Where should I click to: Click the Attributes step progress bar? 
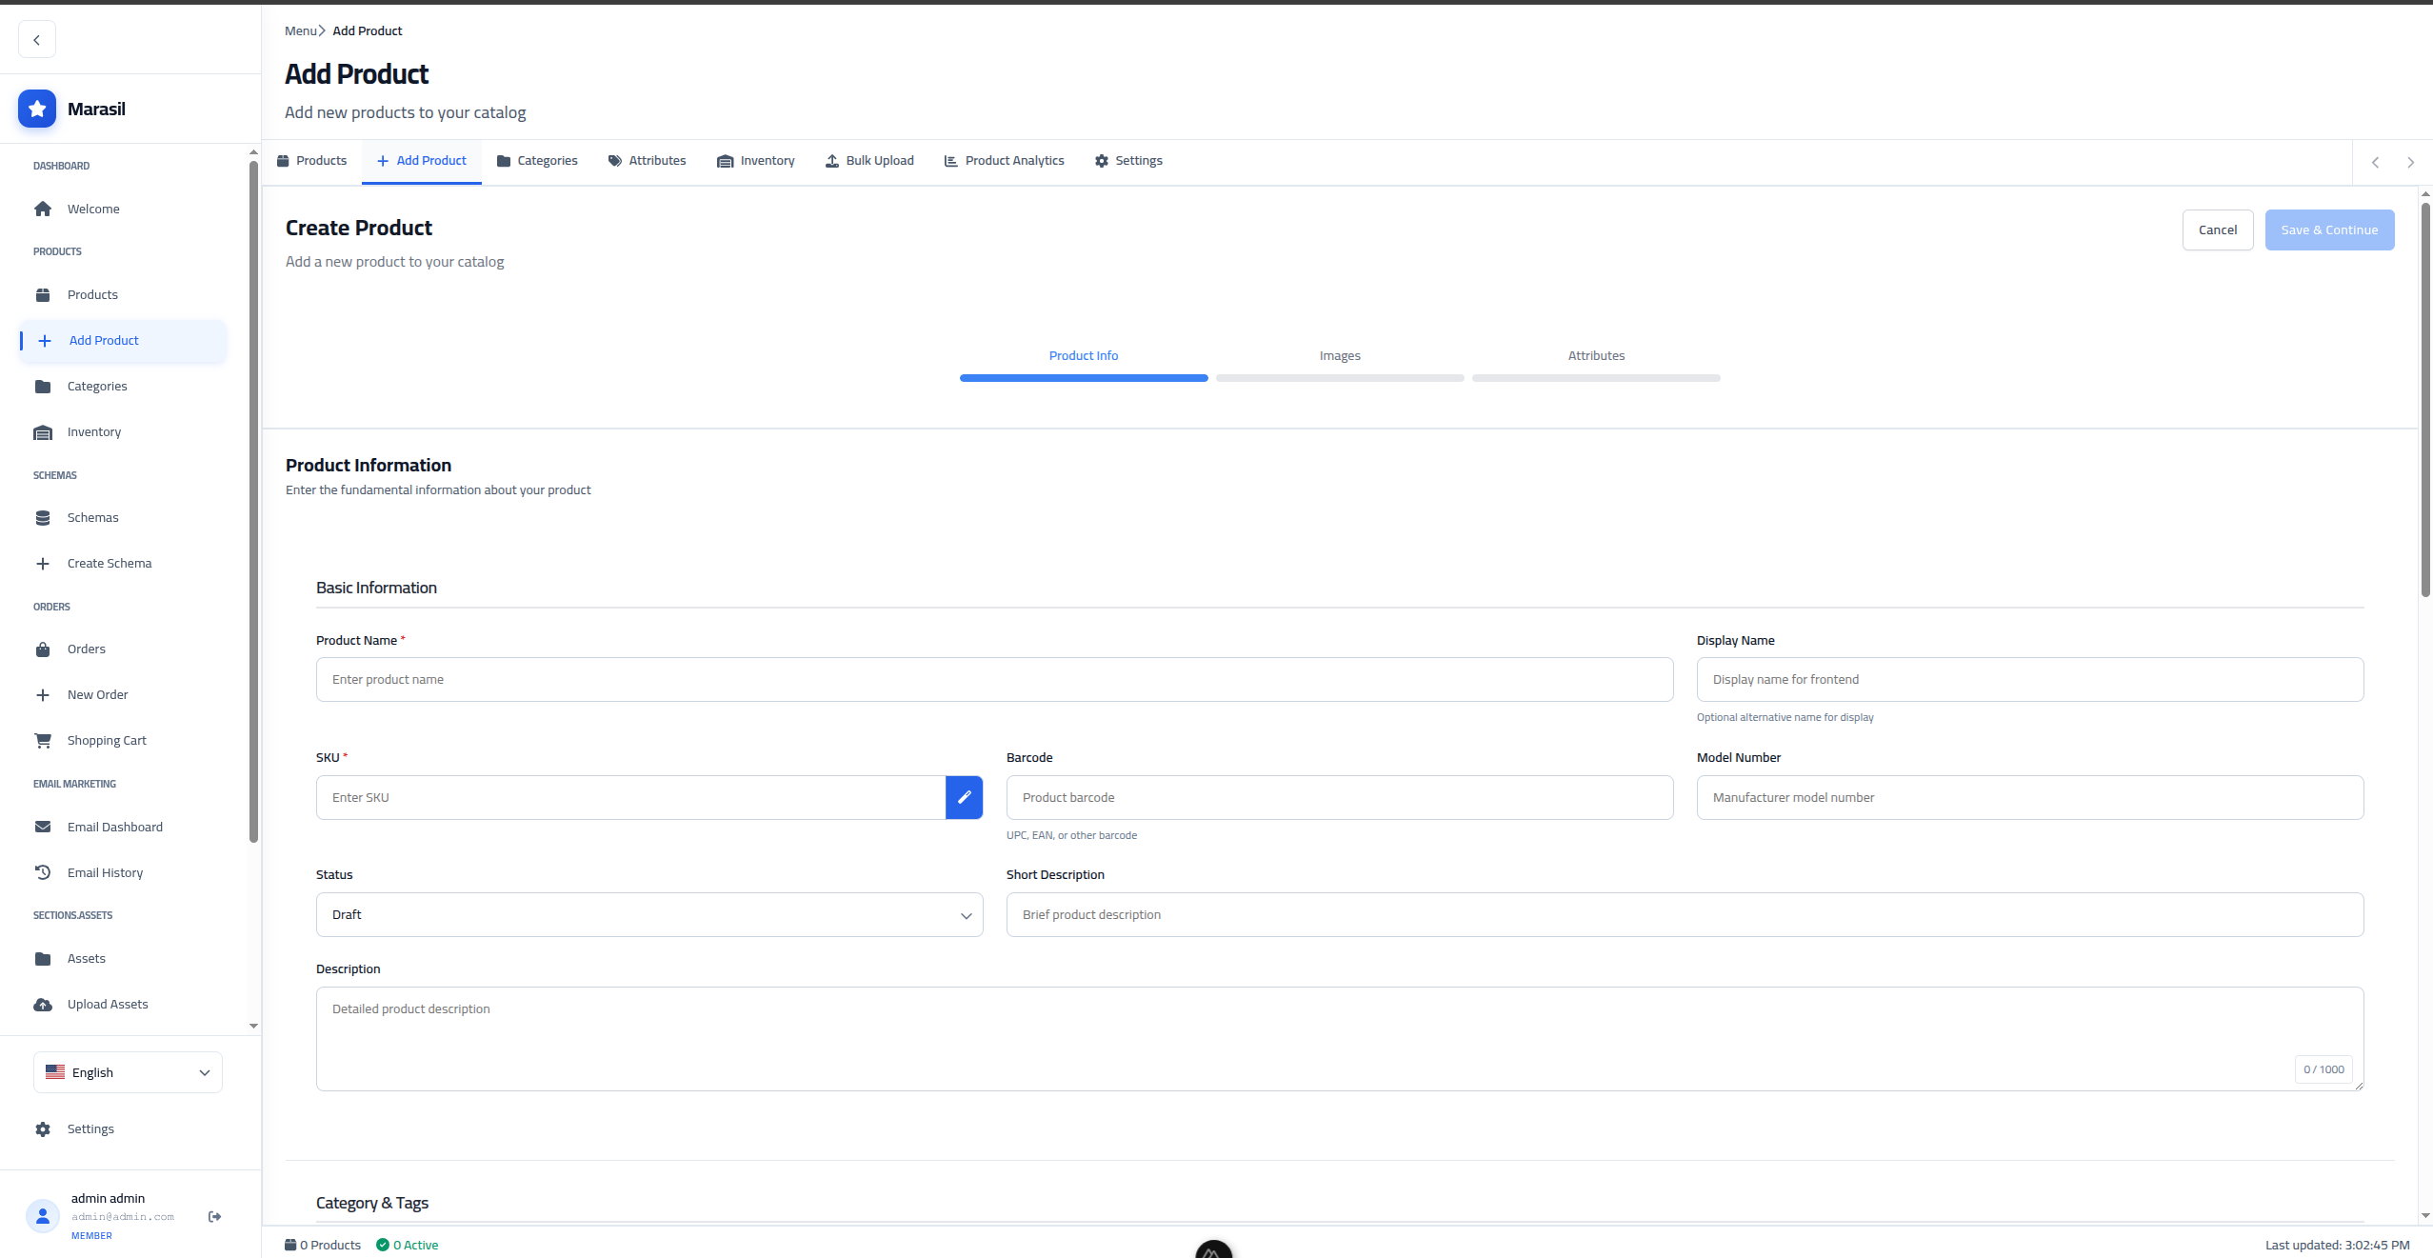point(1595,378)
